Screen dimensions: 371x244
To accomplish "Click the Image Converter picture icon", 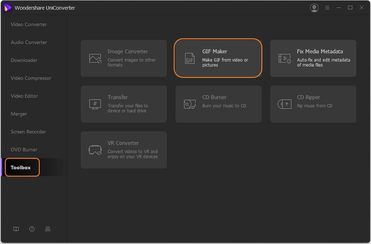I will click(95, 58).
